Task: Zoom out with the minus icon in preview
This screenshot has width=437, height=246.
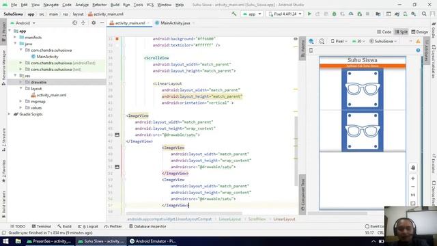Action: click(x=413, y=187)
